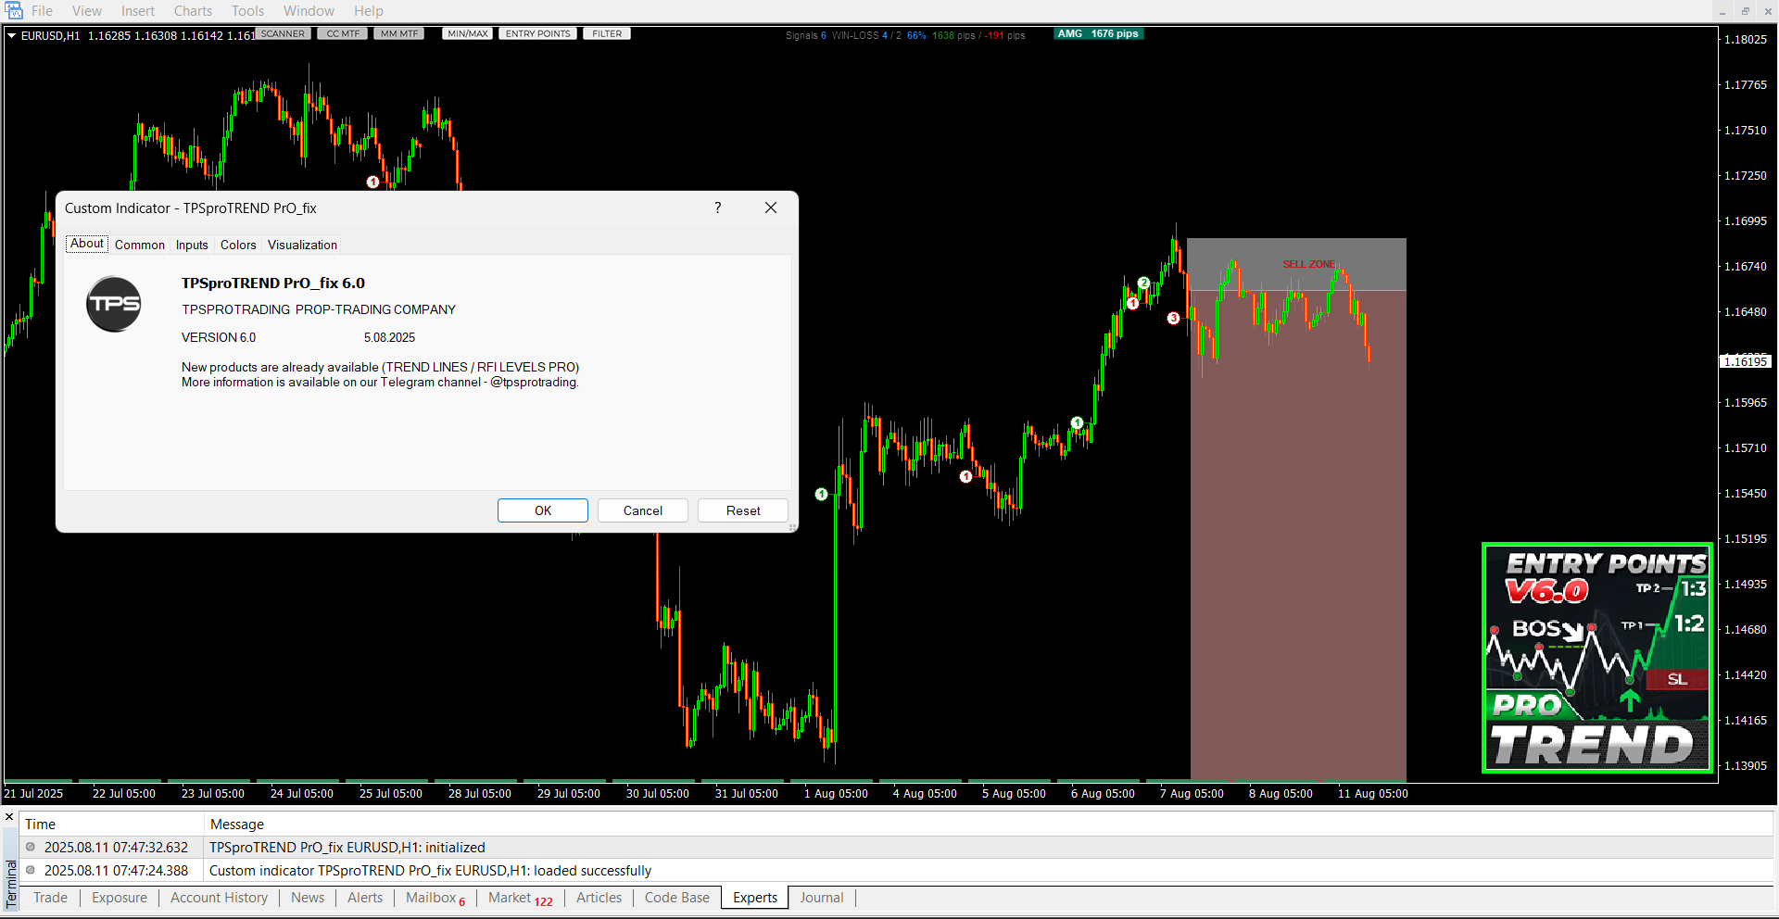Open the Alerts terminal tab
The width and height of the screenshot is (1779, 919).
pos(365,898)
